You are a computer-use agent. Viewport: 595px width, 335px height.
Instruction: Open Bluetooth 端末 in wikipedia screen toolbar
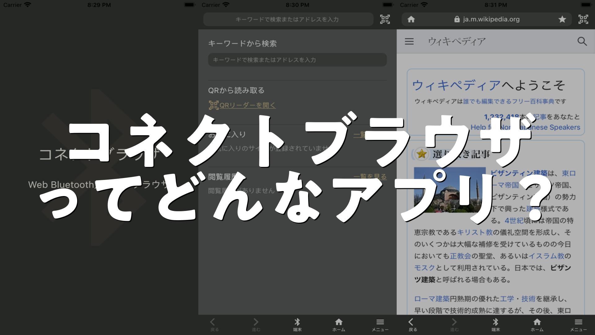496,325
